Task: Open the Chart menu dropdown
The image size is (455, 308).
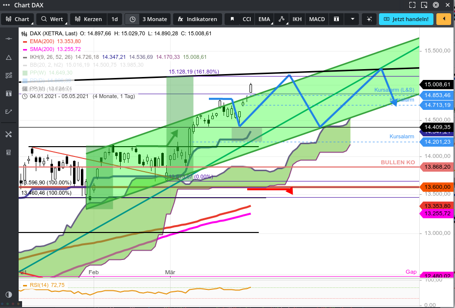Action: coord(18,19)
